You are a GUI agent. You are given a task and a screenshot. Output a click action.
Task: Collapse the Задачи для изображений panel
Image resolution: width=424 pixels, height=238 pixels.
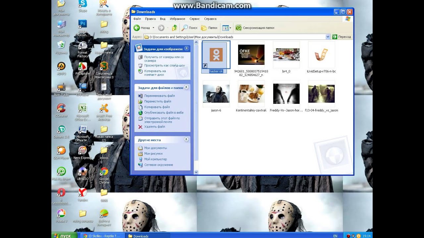tap(187, 49)
